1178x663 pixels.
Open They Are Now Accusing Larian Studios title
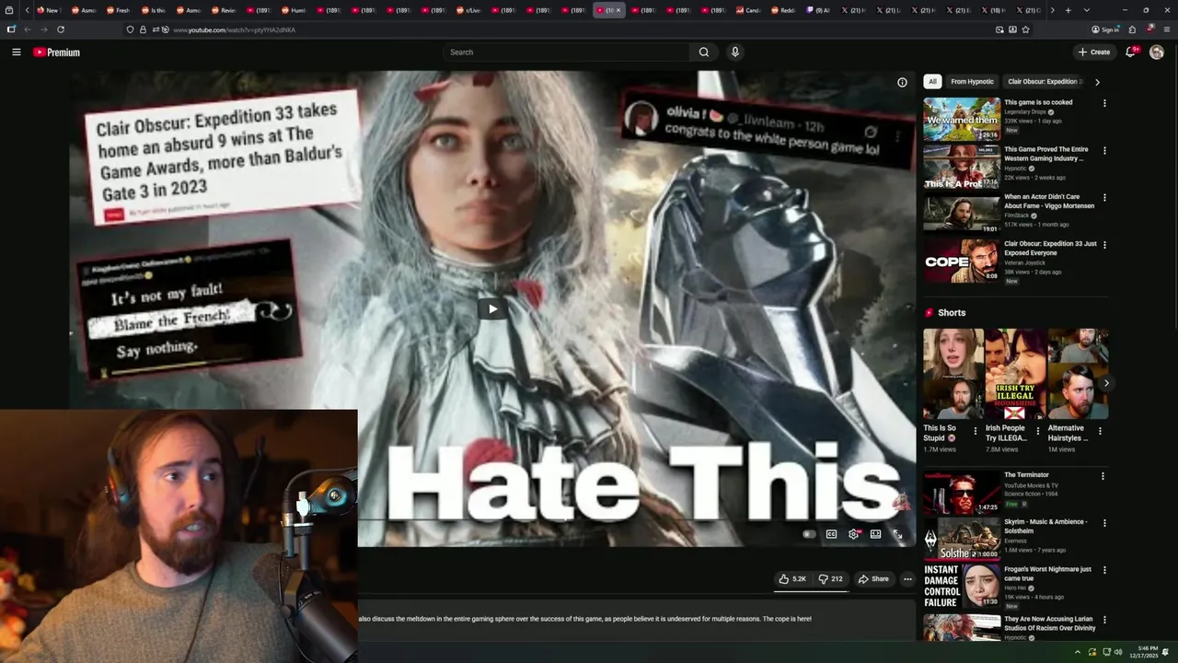(x=1050, y=623)
